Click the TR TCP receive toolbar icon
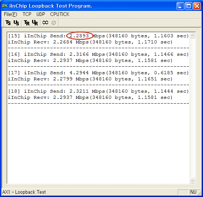This screenshot has height=197, width=203. [x=27, y=23]
